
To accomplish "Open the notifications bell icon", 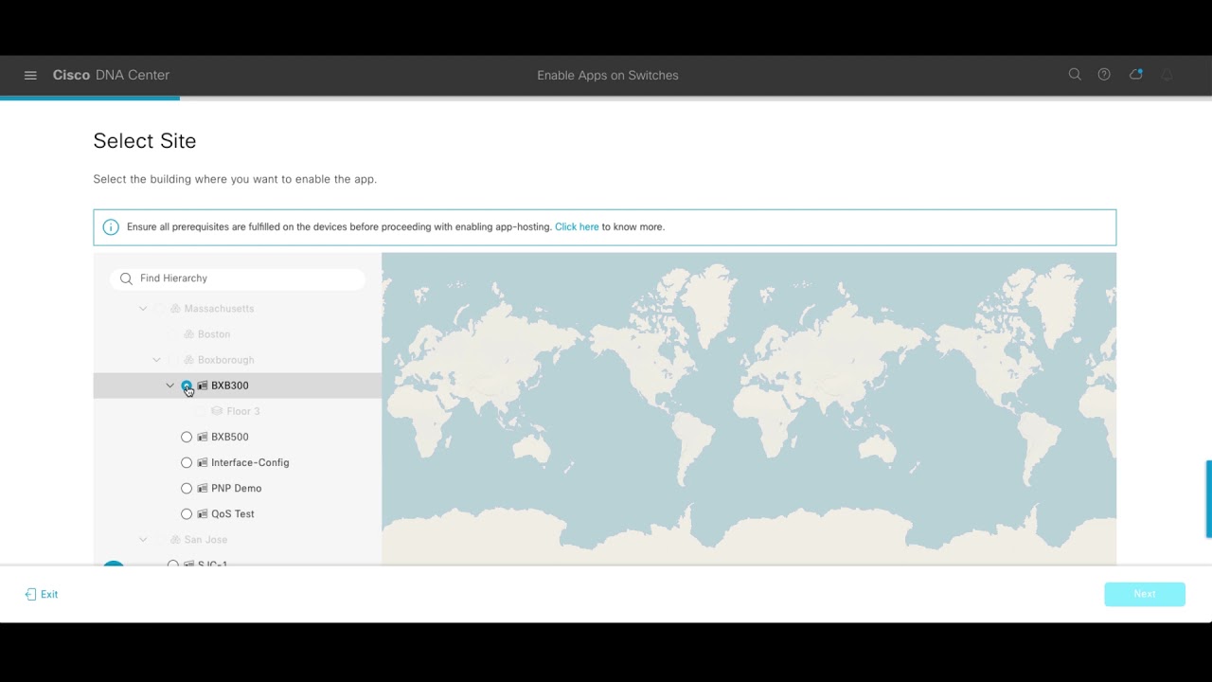I will (1167, 74).
